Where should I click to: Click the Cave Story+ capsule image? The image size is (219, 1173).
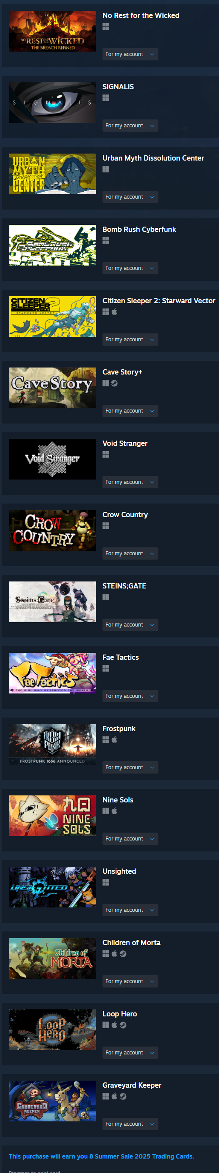pyautogui.click(x=52, y=388)
